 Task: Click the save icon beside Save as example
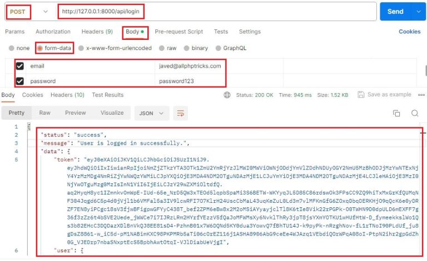coord(361,94)
